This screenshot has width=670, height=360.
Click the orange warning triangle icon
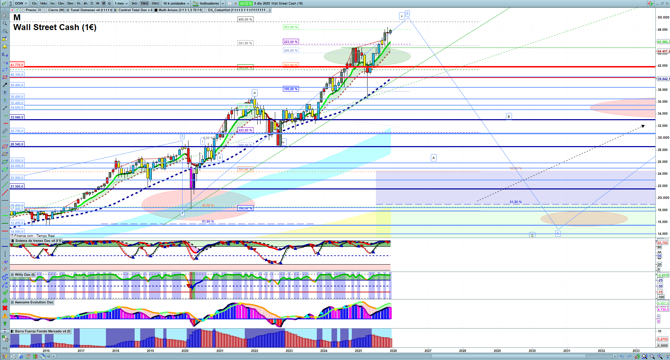(5, 316)
